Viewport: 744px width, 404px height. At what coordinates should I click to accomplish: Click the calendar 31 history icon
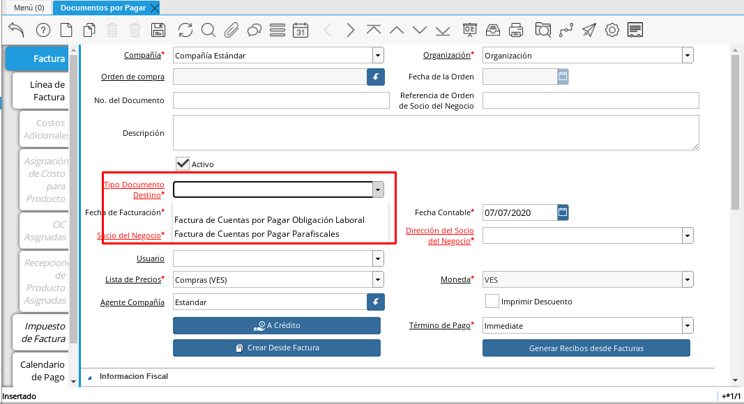[301, 31]
